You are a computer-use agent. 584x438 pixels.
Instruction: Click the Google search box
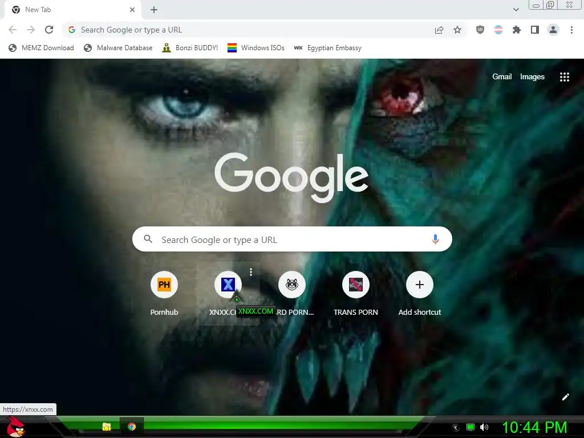click(x=292, y=239)
